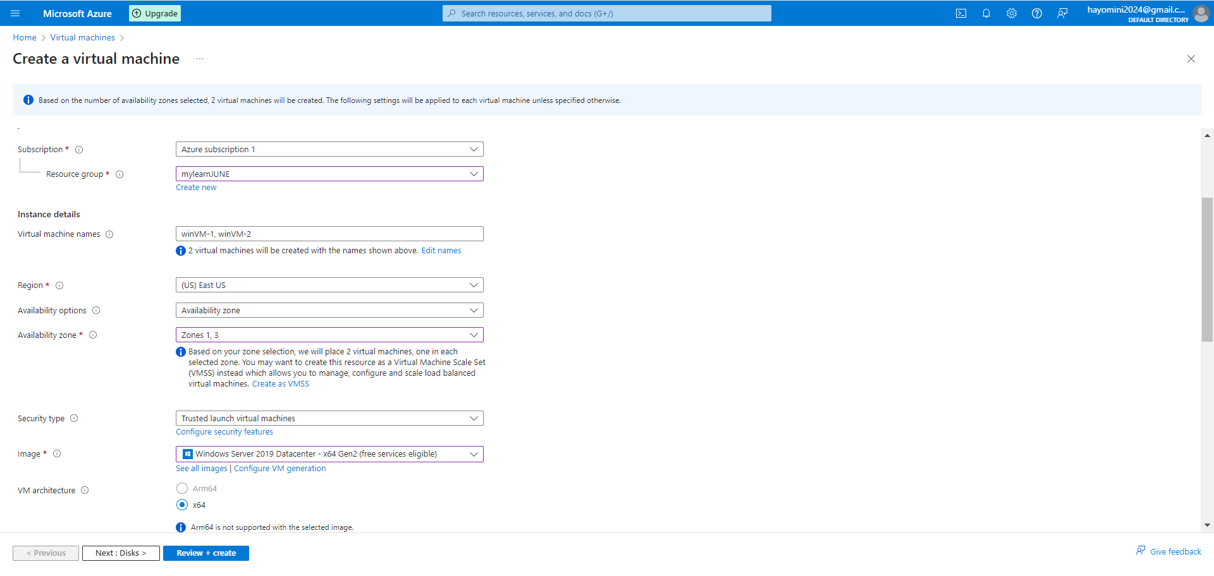
Task: Click the Image info icon
Action: click(57, 453)
